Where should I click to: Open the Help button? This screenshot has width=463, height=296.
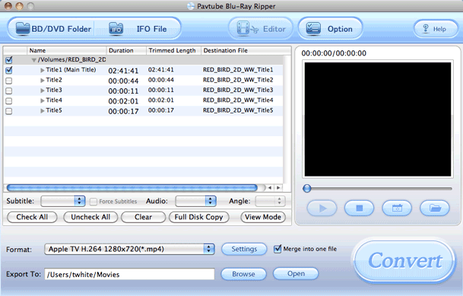pyautogui.click(x=435, y=29)
